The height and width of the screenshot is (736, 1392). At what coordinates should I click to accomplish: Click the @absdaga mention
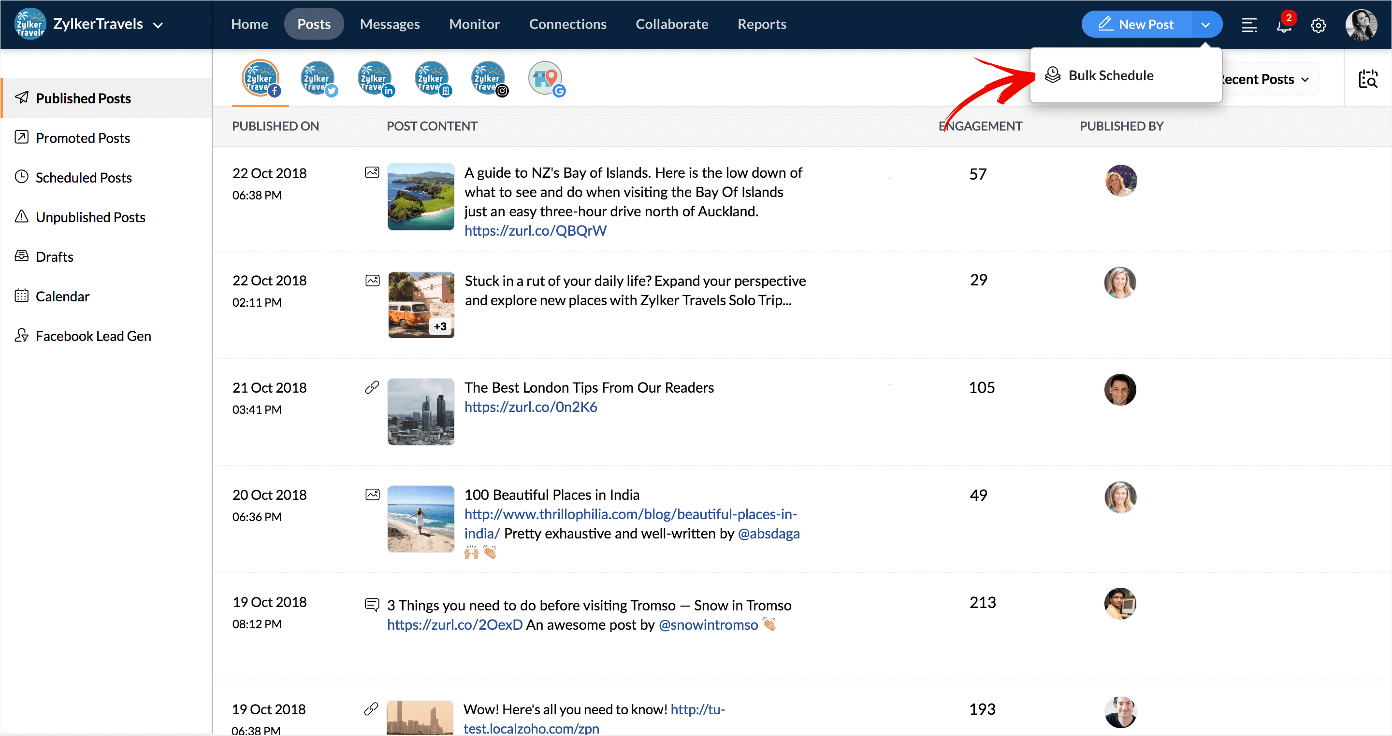point(768,534)
